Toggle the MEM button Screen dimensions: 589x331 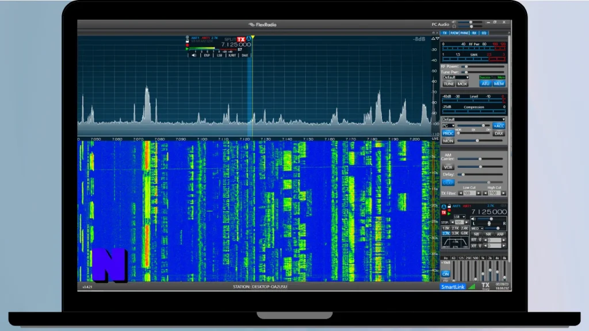click(x=499, y=84)
